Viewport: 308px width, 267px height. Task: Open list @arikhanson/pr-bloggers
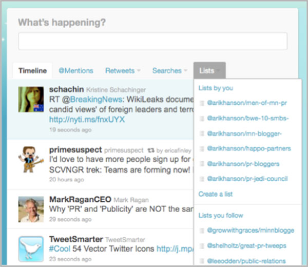click(243, 164)
